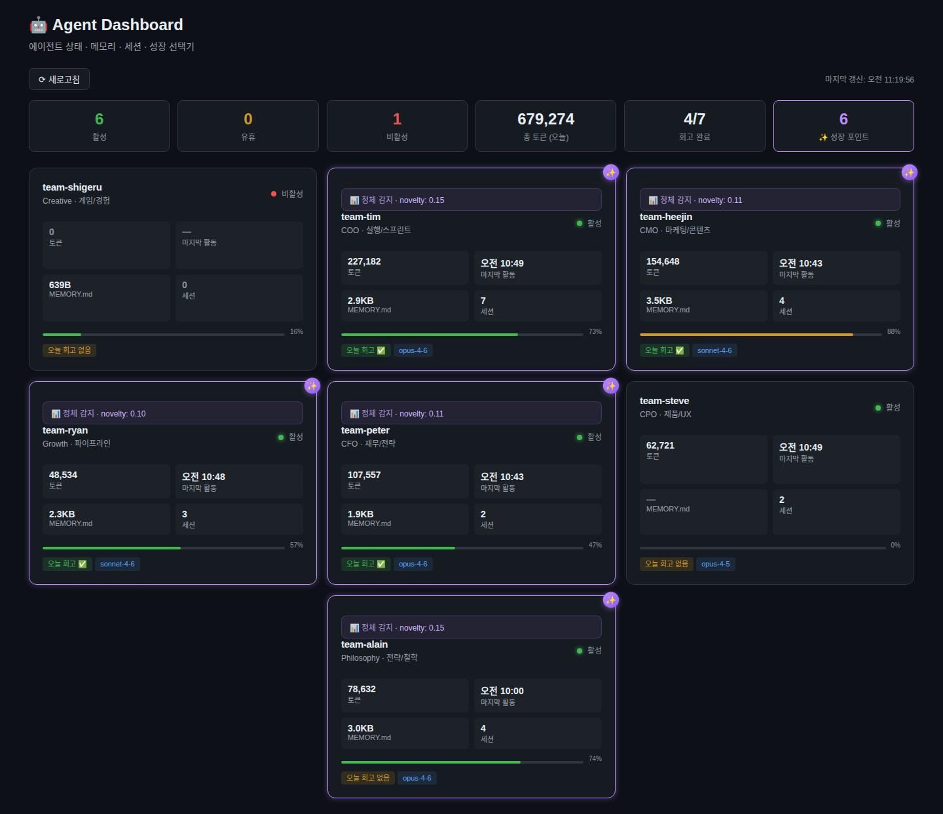This screenshot has height=814, width=943.
Task: Select the 성장 포인트 summary card
Action: tap(843, 126)
